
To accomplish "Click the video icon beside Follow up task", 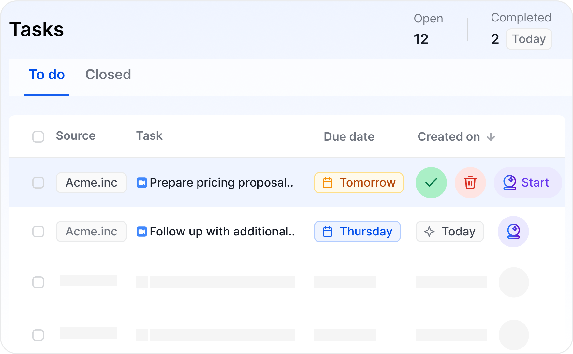I will point(141,232).
